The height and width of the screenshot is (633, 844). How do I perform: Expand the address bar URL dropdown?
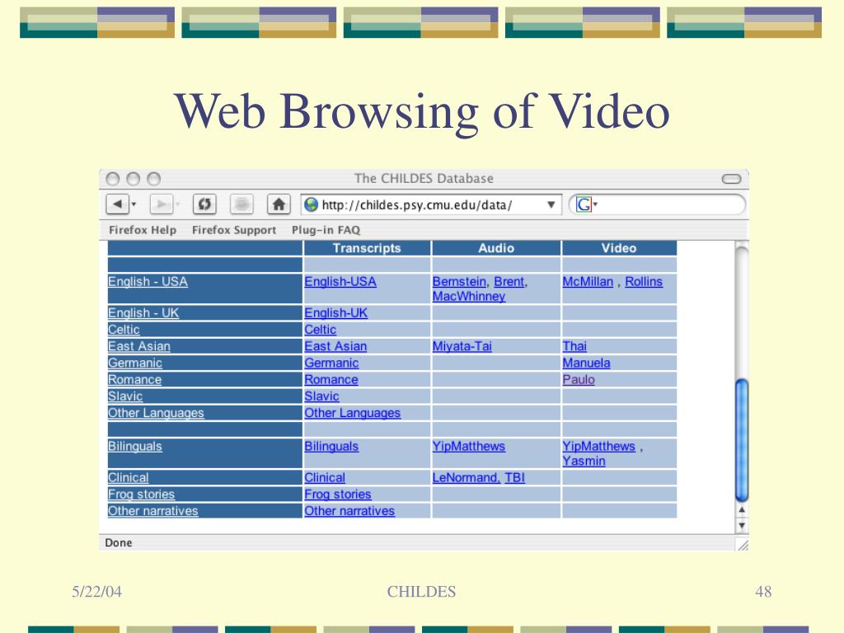point(551,204)
